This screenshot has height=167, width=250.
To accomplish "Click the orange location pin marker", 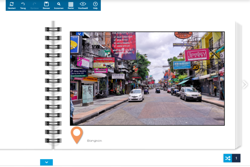I will tap(77, 134).
